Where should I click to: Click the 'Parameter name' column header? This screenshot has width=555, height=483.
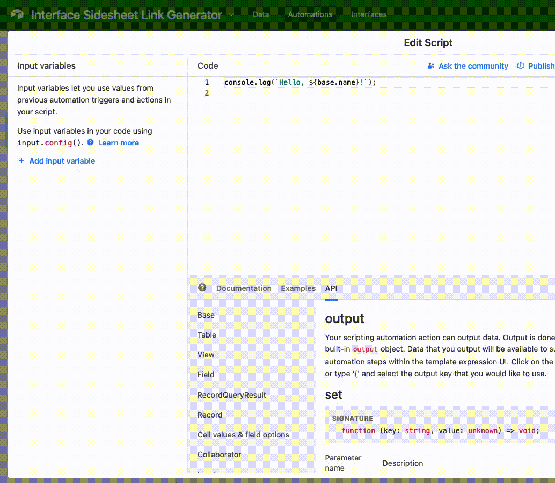tap(343, 463)
